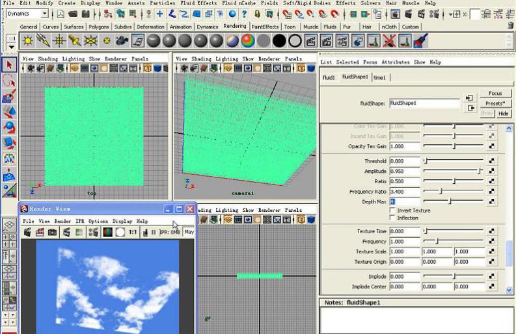
Task: Click the map button for Opacity Tex Gain
Action: click(x=492, y=146)
